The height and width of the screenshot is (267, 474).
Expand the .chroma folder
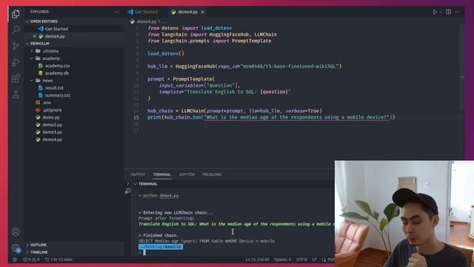50,51
